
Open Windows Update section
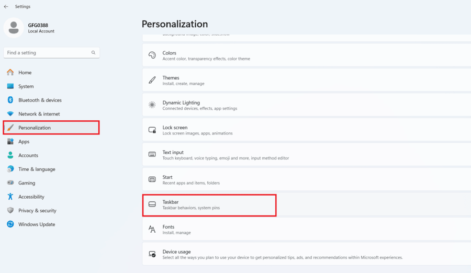pos(36,224)
